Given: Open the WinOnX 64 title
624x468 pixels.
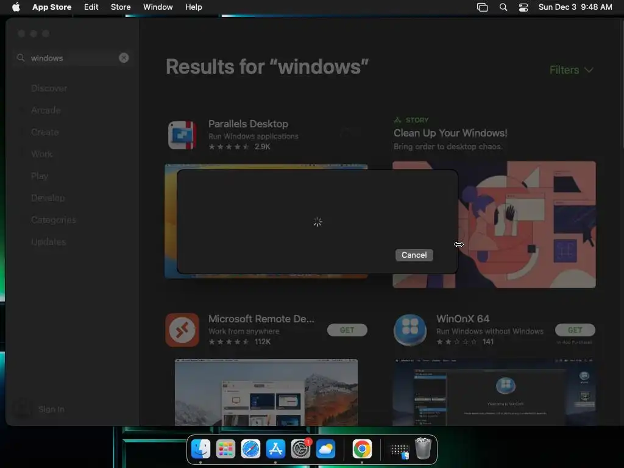Looking at the screenshot, I should point(463,319).
